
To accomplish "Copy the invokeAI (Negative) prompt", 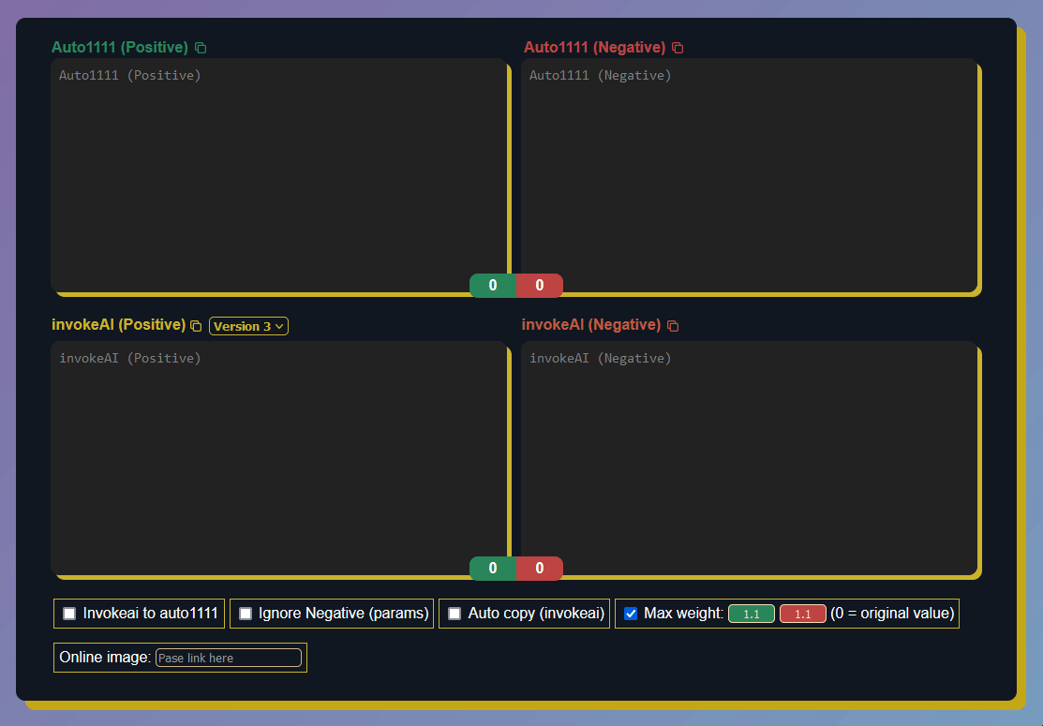I will [x=673, y=326].
